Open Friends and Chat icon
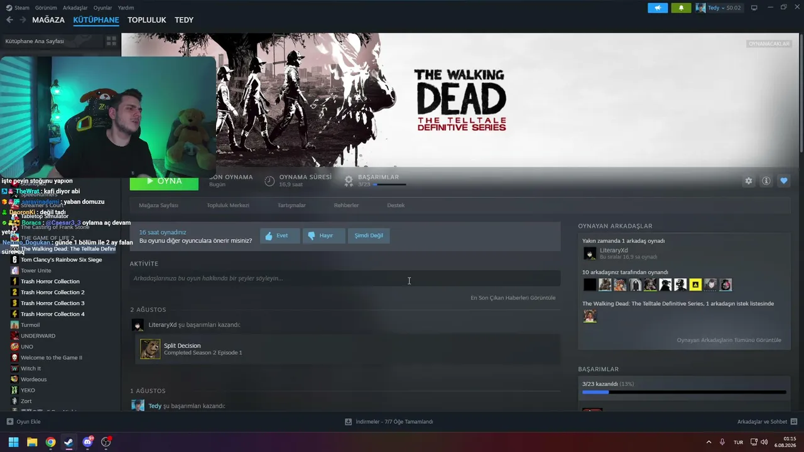The width and height of the screenshot is (804, 452). 794,422
